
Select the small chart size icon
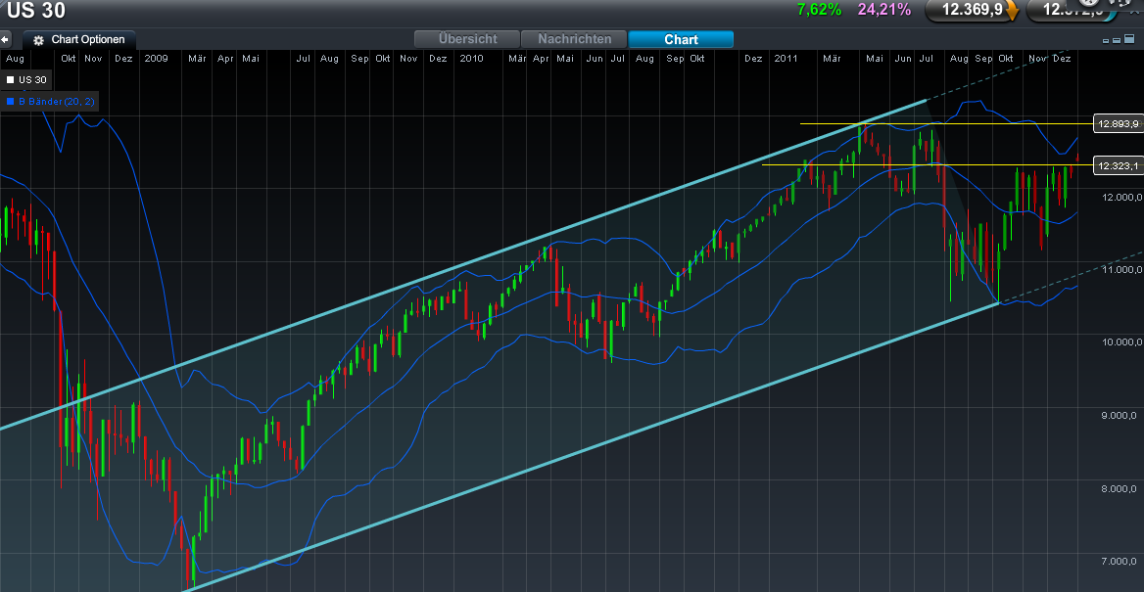coord(1106,41)
